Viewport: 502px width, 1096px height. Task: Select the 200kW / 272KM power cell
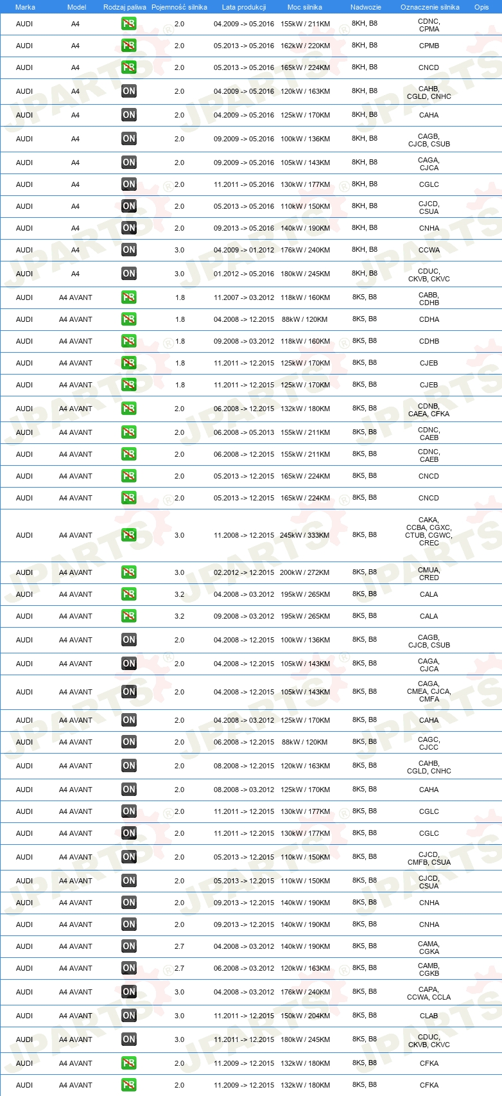coord(305,572)
